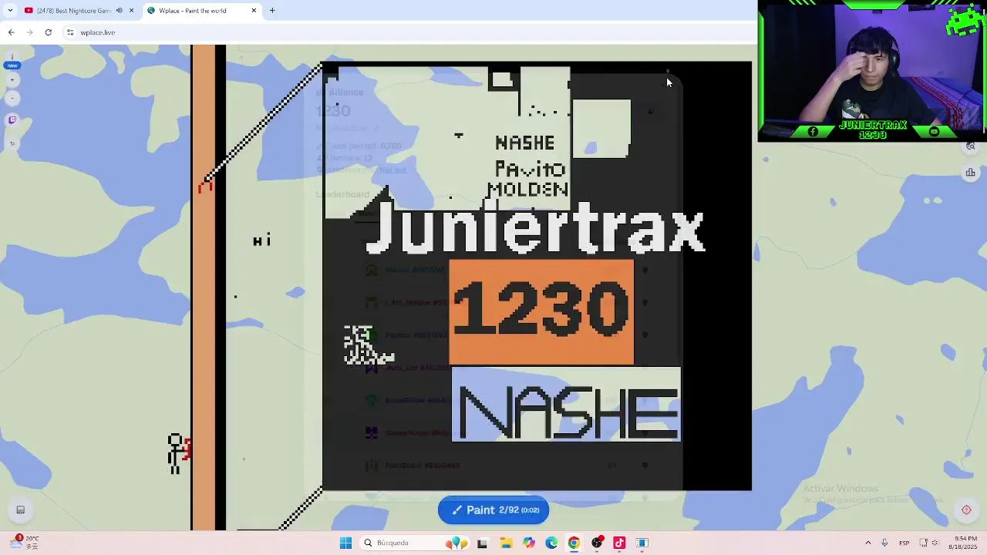Open a new browser tab
Image resolution: width=987 pixels, height=555 pixels.
click(x=272, y=11)
